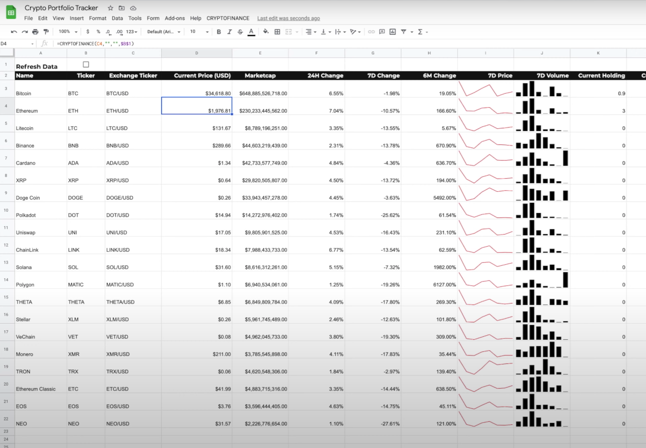Format as percent
The image size is (646, 448).
click(x=98, y=32)
